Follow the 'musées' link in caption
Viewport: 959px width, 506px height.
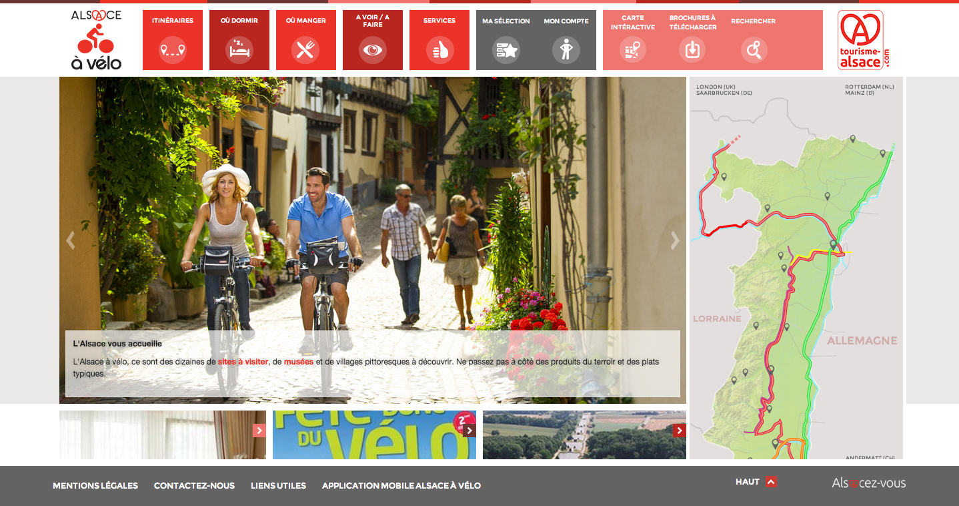299,362
